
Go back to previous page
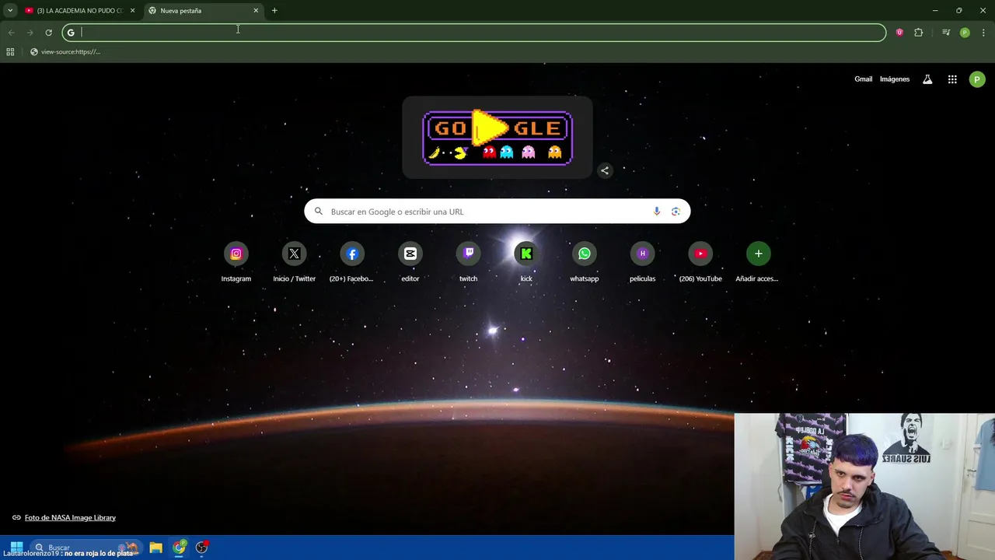point(12,33)
